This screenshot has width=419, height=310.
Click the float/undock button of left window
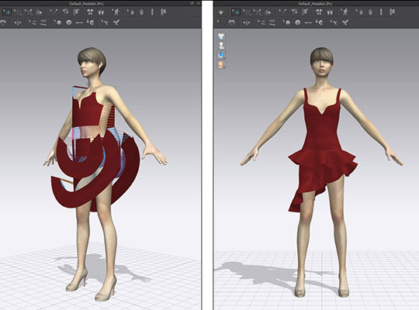(x=192, y=3)
